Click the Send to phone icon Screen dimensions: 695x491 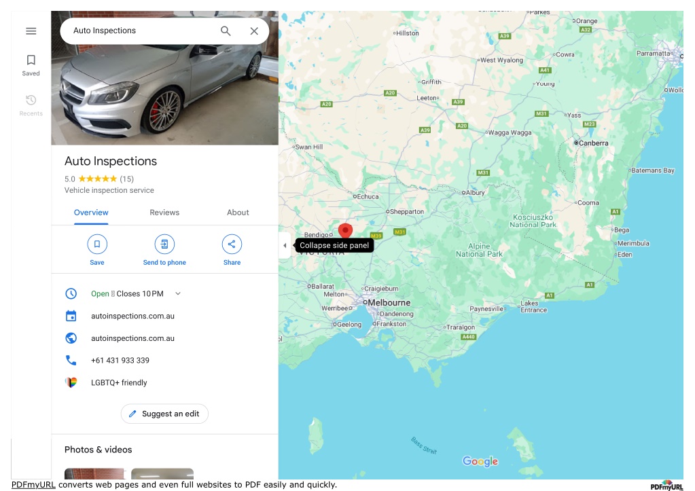pos(164,244)
